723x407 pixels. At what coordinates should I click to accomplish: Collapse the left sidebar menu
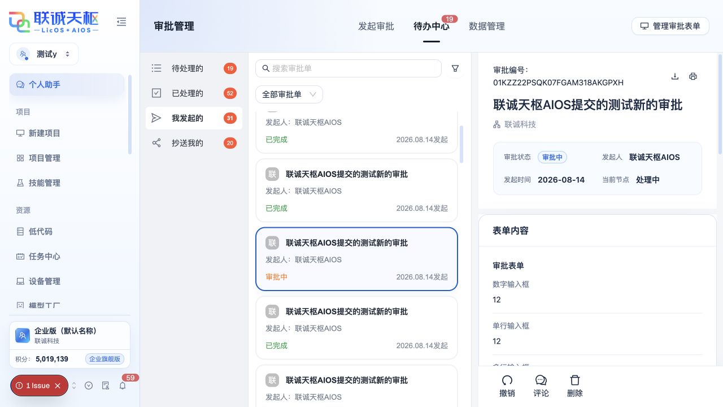click(121, 21)
